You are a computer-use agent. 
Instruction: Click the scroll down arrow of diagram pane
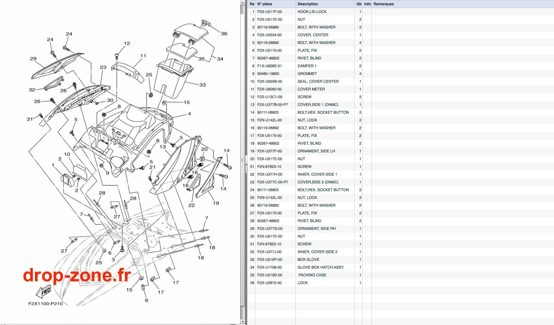pyautogui.click(x=242, y=322)
